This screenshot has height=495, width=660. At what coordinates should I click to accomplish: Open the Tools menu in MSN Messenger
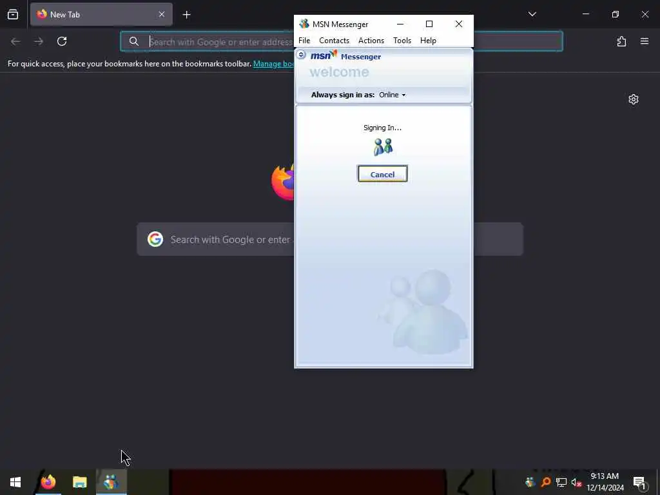click(x=402, y=41)
